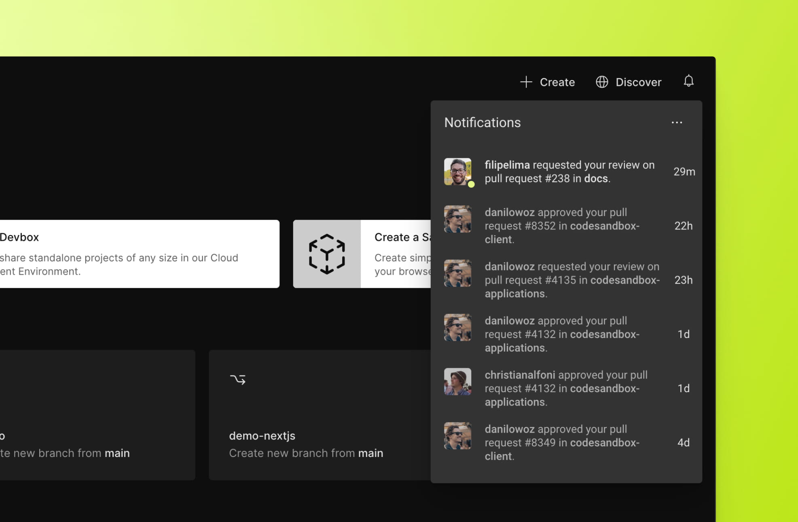Open the Discover page
The height and width of the screenshot is (522, 798).
(638, 82)
